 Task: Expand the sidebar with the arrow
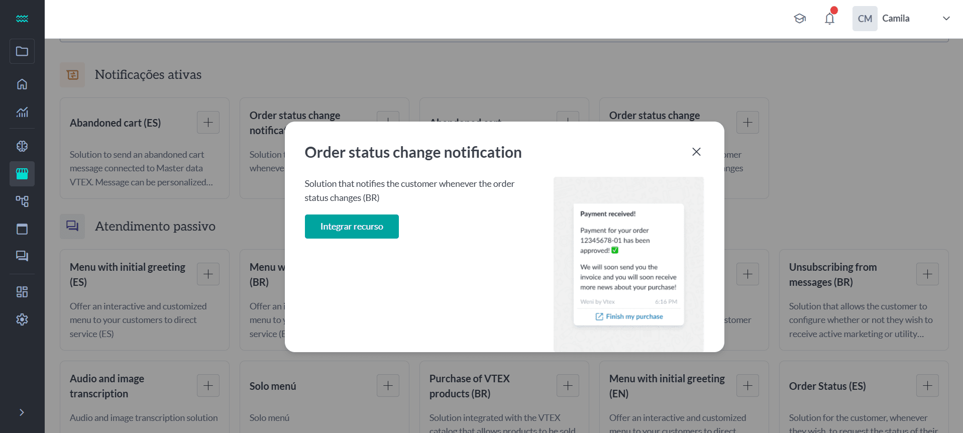click(x=22, y=412)
